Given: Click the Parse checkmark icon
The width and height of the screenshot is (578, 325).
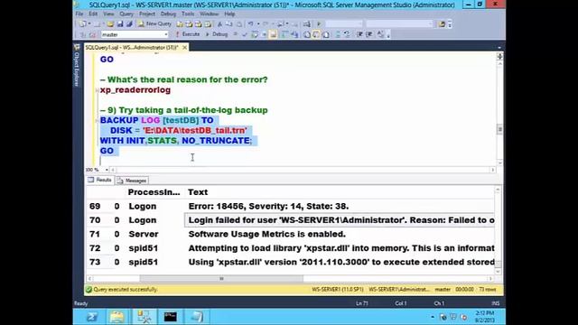Looking at the screenshot, I should pos(245,34).
